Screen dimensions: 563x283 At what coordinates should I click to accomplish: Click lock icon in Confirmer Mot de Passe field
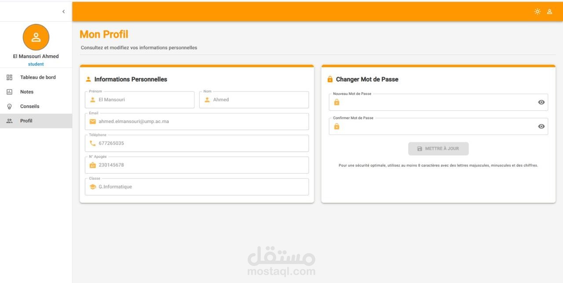[336, 127]
